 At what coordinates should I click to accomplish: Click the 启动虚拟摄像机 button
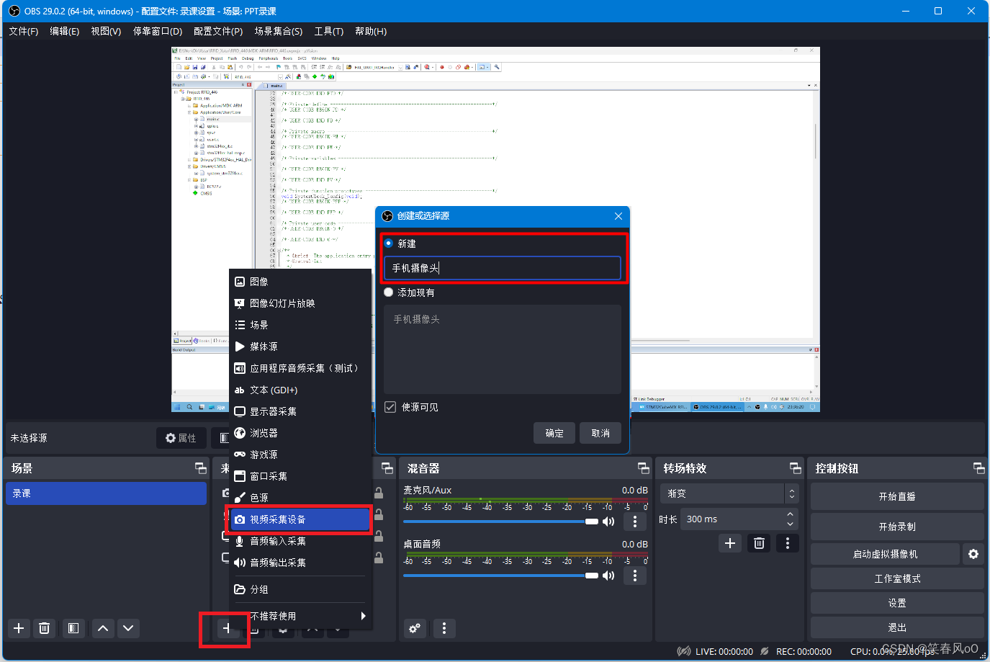(886, 554)
